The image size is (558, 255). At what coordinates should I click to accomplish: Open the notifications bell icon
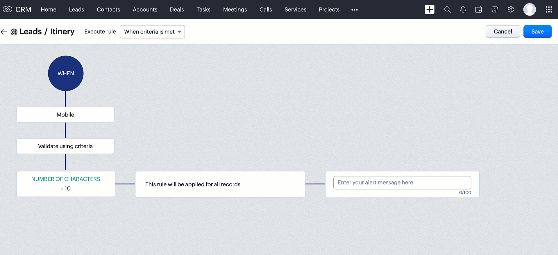463,10
